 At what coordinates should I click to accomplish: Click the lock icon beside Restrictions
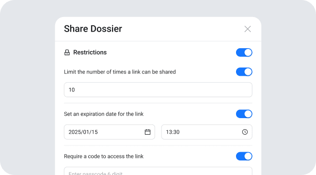(67, 52)
